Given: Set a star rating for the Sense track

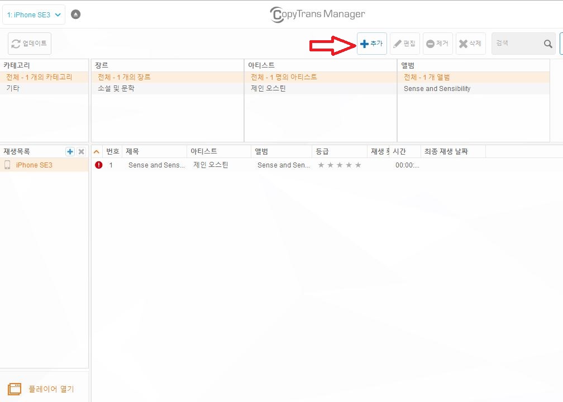Looking at the screenshot, I should click(x=340, y=165).
